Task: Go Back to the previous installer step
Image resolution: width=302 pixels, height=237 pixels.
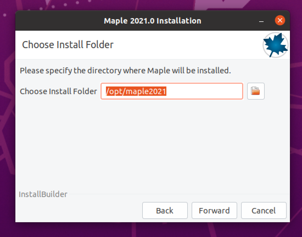Action: 165,210
